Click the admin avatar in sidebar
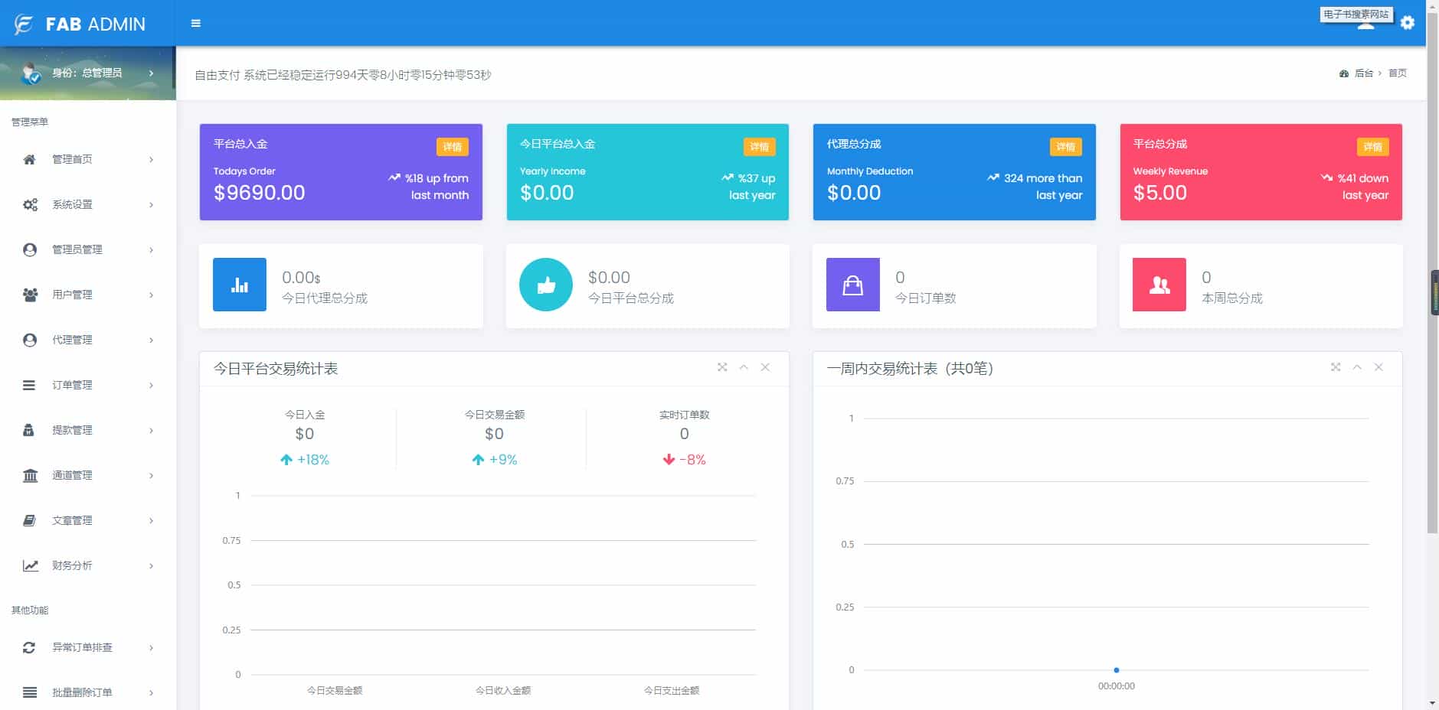 pos(31,73)
